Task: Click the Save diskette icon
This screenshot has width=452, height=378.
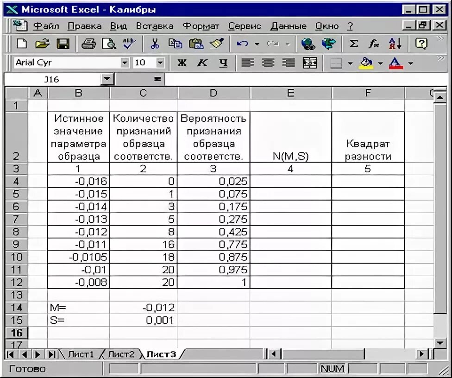Action: [63, 44]
